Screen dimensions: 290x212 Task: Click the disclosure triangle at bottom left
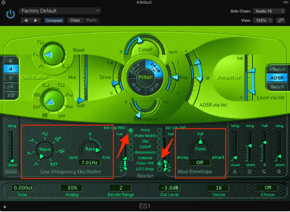click(x=5, y=207)
